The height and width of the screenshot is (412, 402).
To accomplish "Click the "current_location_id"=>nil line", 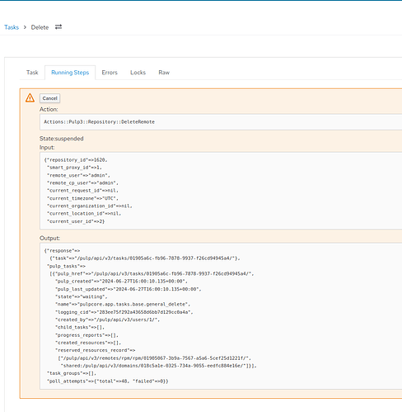I will (x=84, y=214).
